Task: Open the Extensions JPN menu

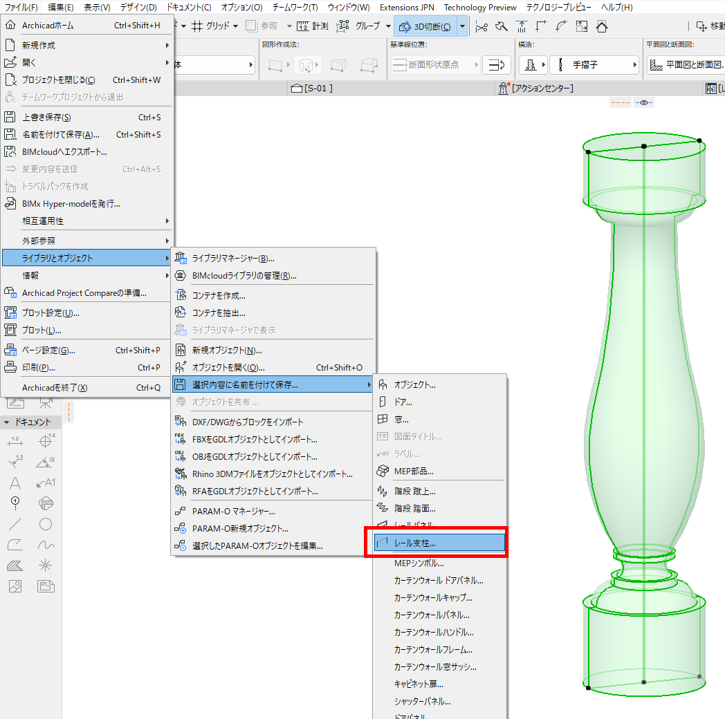Action: click(406, 8)
